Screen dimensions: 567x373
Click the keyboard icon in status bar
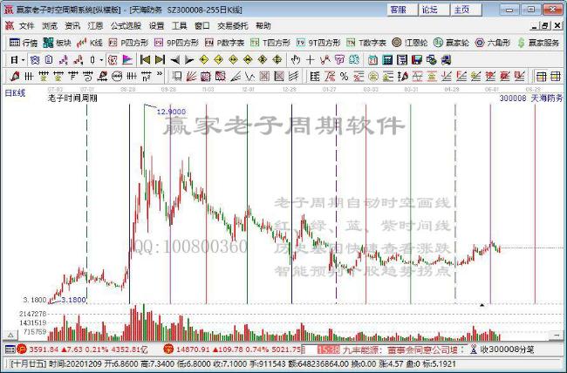pos(10,349)
